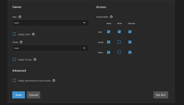Tick Apply permissions recursively checkbox
Screen dimensions: 184x105
(14, 80)
